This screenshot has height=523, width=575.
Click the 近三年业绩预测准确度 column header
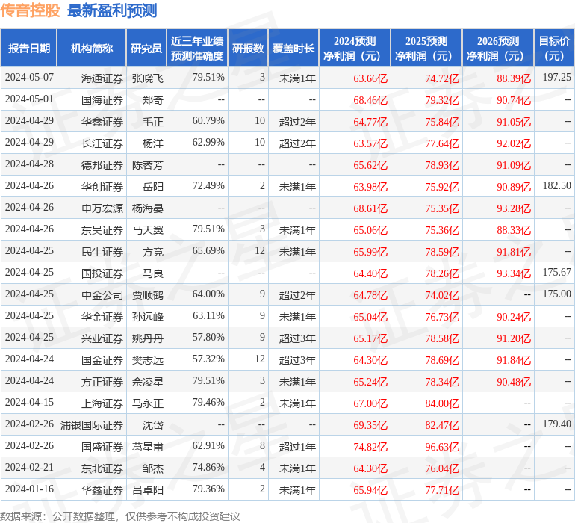(x=197, y=48)
